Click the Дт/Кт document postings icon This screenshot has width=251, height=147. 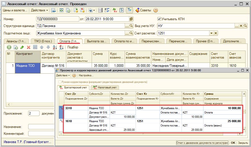(x=115, y=10)
